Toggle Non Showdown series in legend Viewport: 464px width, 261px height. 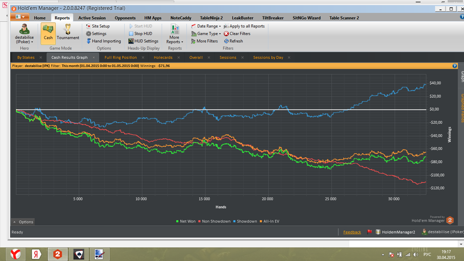point(214,221)
